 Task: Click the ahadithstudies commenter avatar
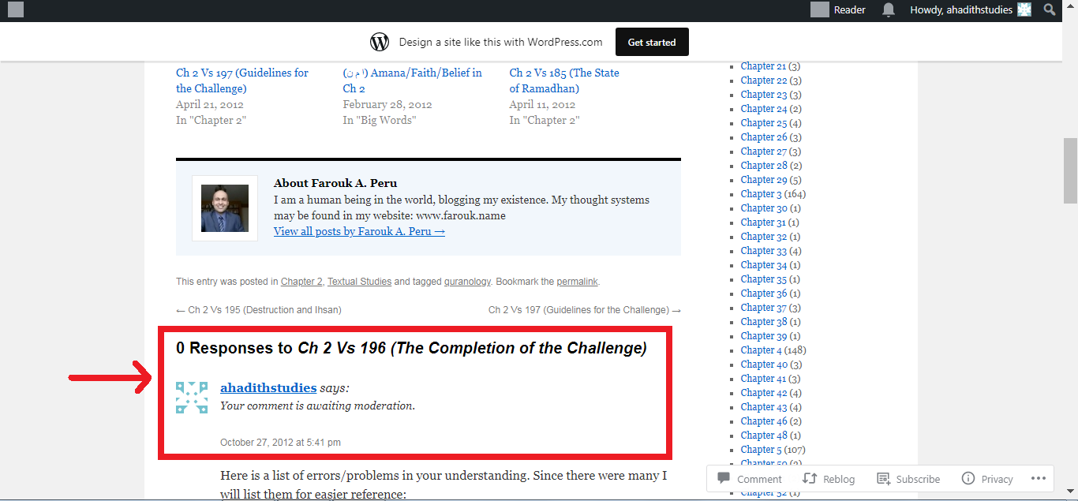pos(192,398)
